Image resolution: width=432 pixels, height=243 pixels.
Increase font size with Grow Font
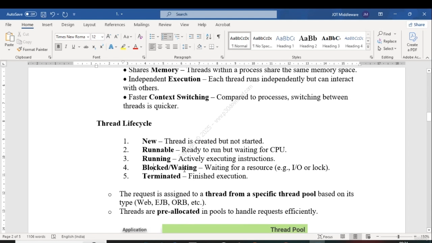(108, 36)
